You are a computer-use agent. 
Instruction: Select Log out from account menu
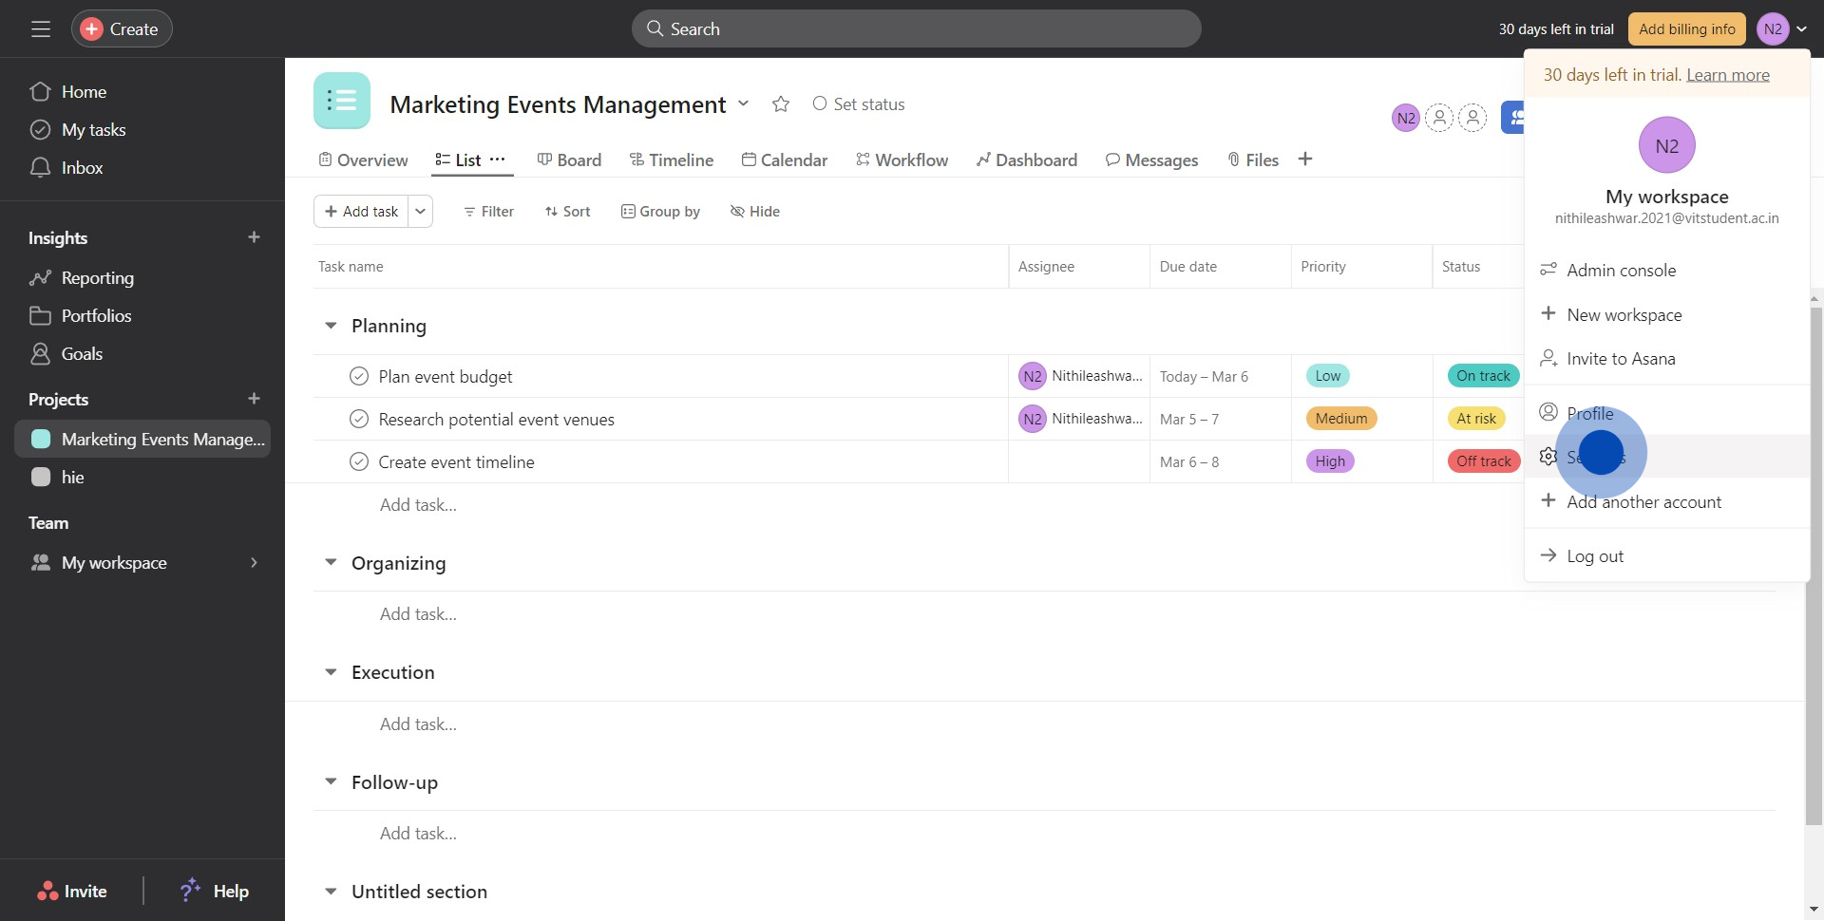point(1594,556)
